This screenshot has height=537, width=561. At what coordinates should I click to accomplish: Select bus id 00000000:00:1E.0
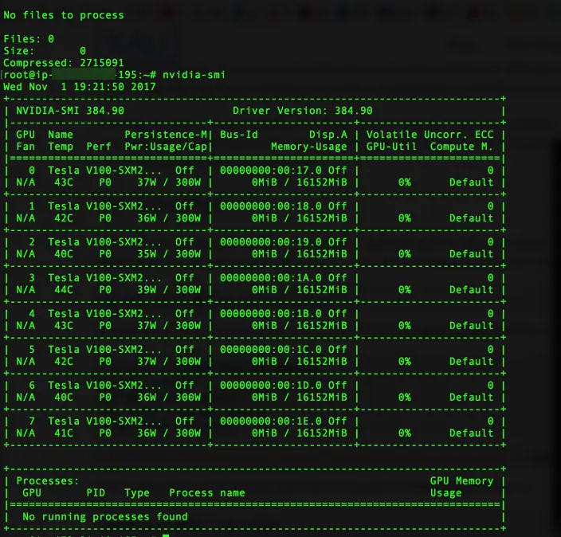(270, 421)
